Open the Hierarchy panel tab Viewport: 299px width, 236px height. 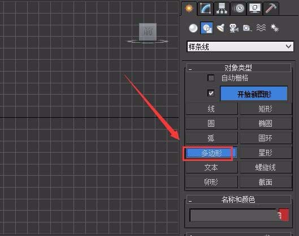pyautogui.click(x=222, y=8)
